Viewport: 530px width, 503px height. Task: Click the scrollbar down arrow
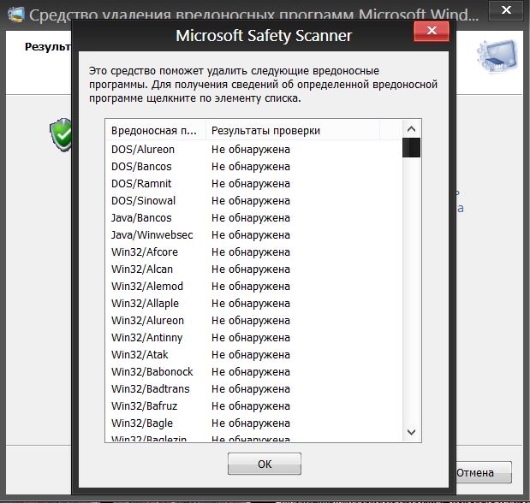(x=411, y=433)
